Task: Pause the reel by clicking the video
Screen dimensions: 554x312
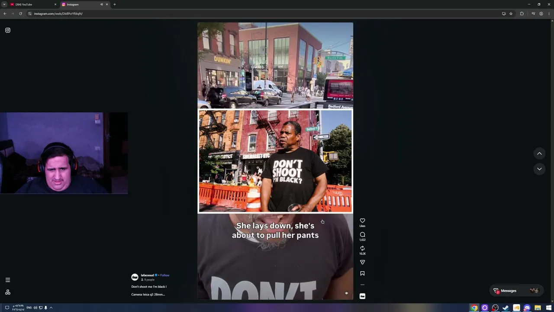Action: point(275,161)
